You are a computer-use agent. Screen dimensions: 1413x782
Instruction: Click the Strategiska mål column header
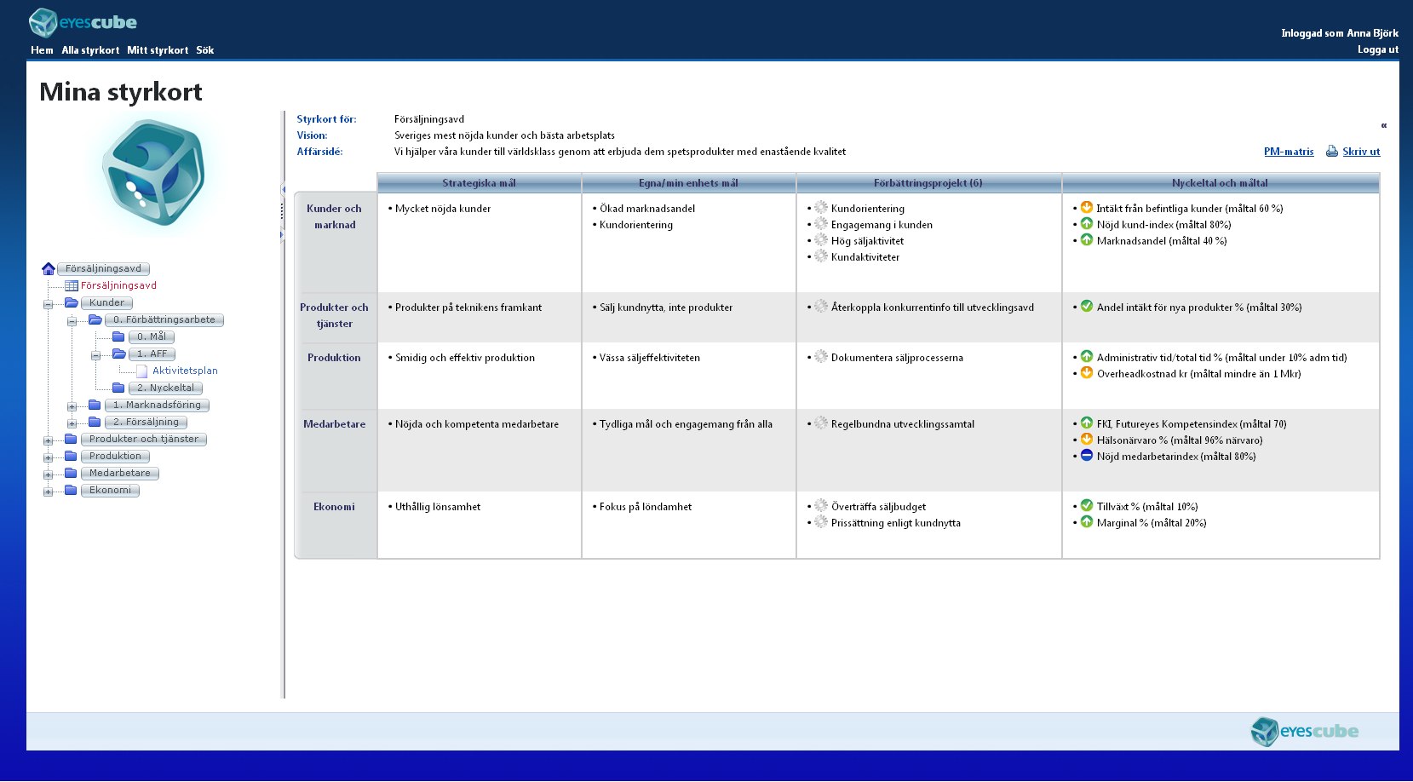(479, 183)
